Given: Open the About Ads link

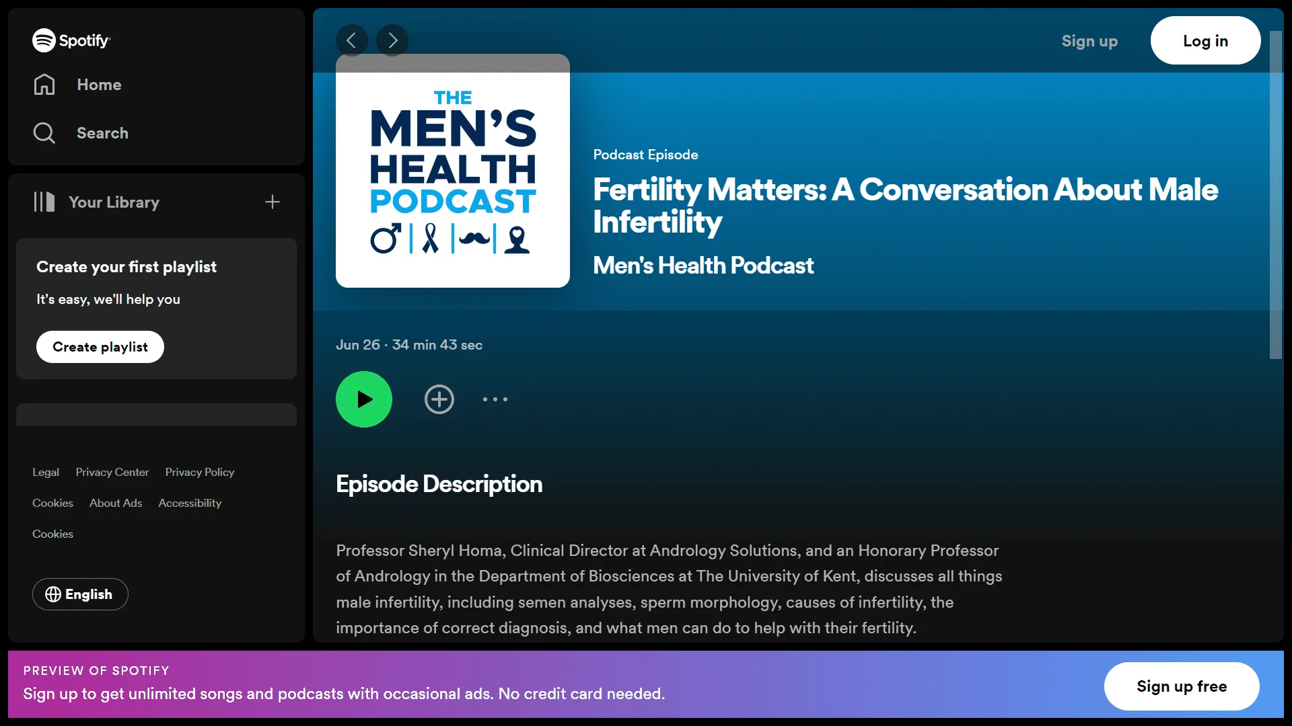Looking at the screenshot, I should [x=116, y=503].
